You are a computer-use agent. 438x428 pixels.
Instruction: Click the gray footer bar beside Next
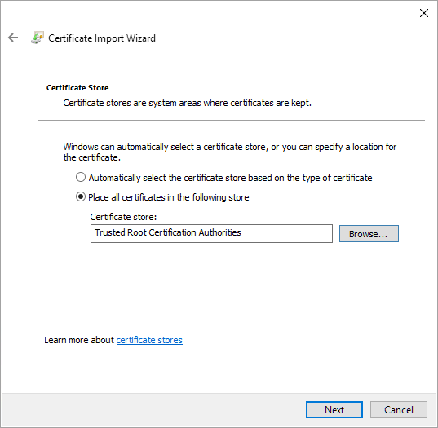(153, 410)
